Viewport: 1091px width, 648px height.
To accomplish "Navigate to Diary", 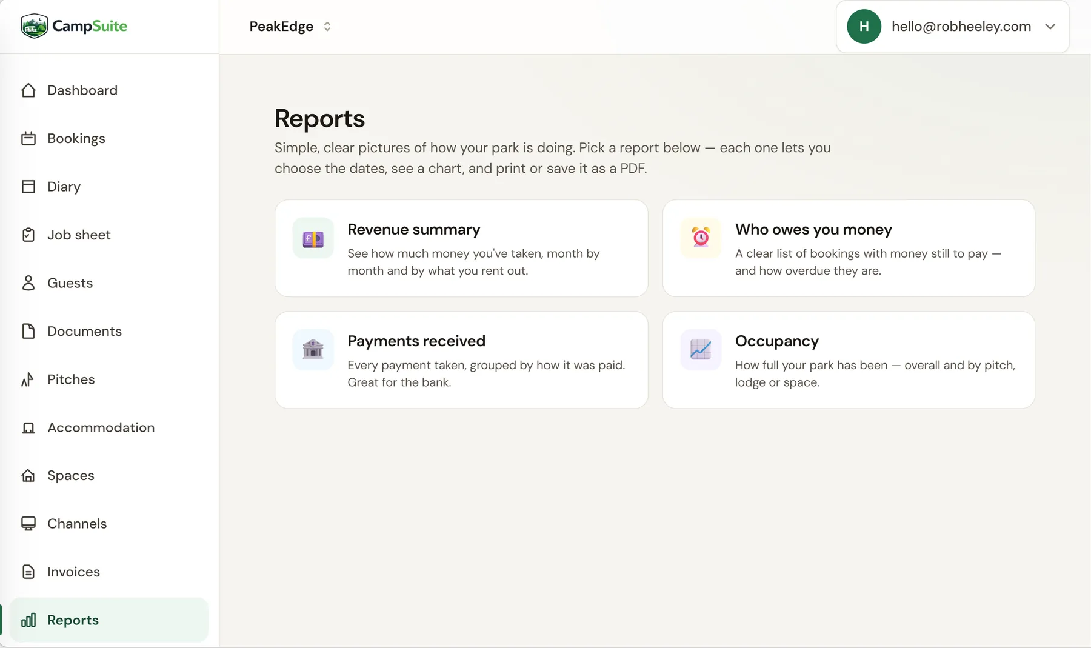I will (109, 187).
